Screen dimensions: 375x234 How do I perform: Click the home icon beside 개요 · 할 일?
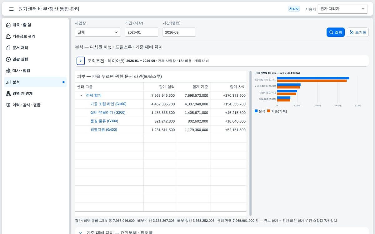click(x=8, y=25)
